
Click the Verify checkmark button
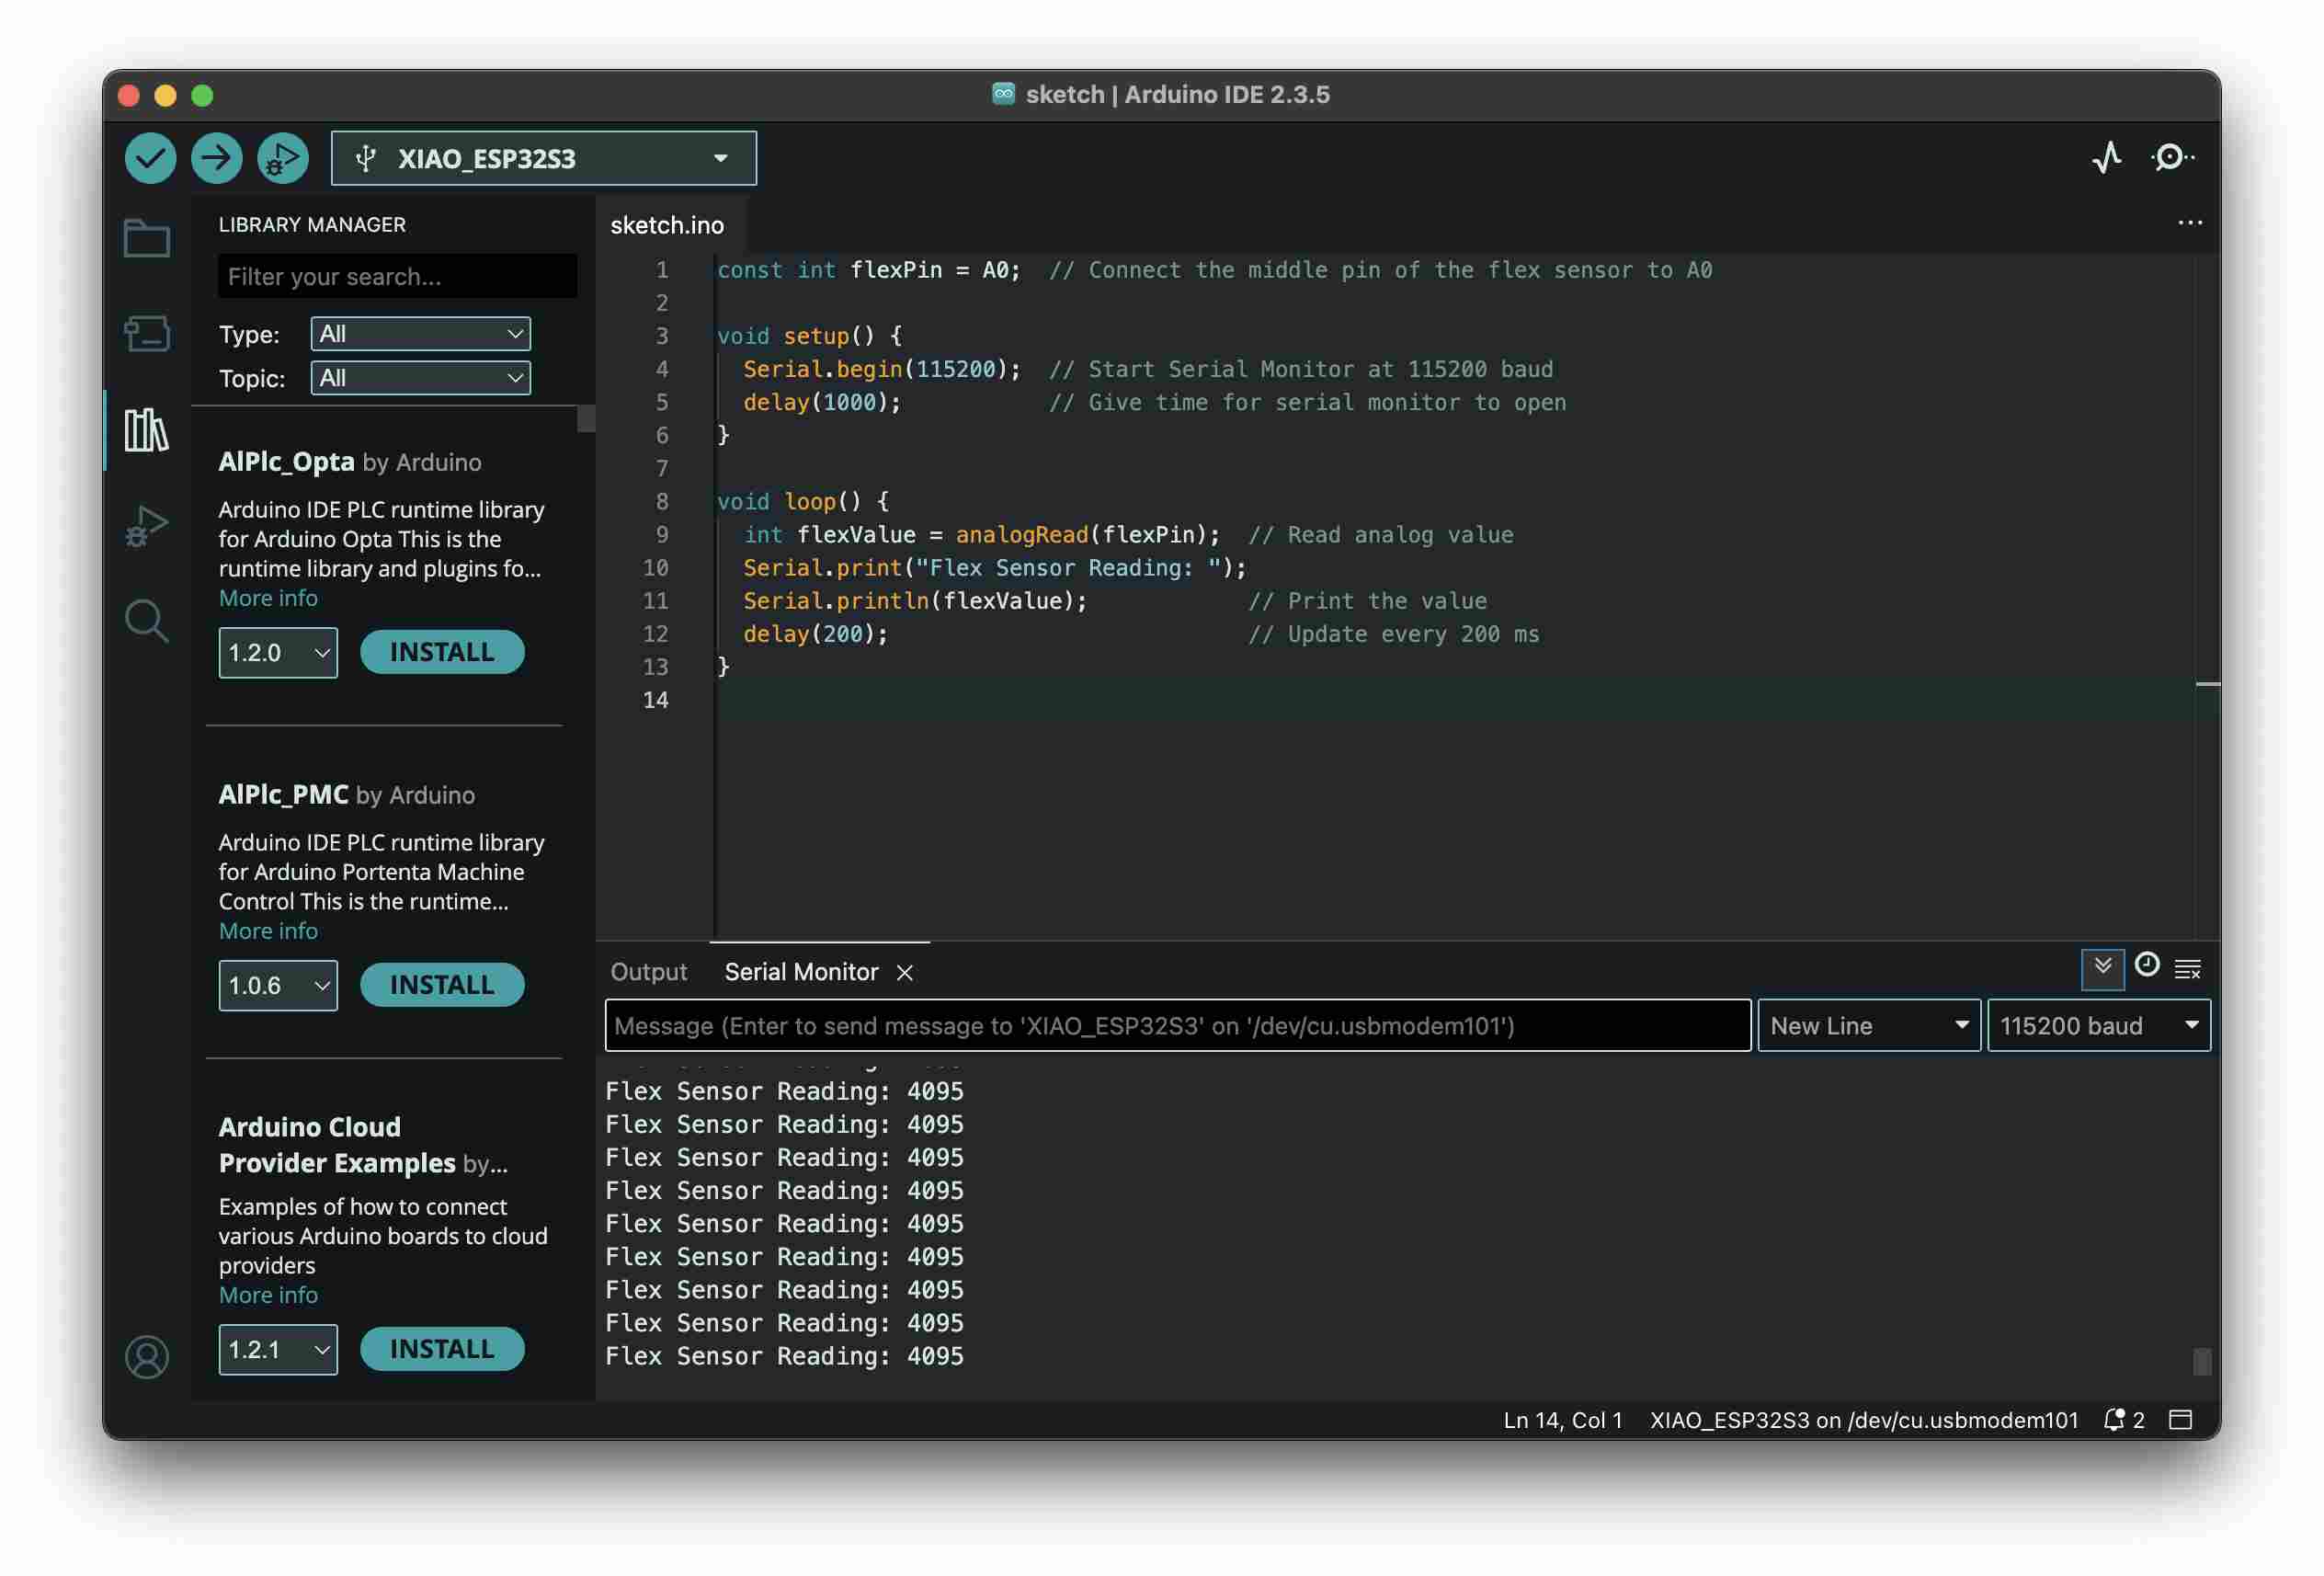click(x=150, y=158)
